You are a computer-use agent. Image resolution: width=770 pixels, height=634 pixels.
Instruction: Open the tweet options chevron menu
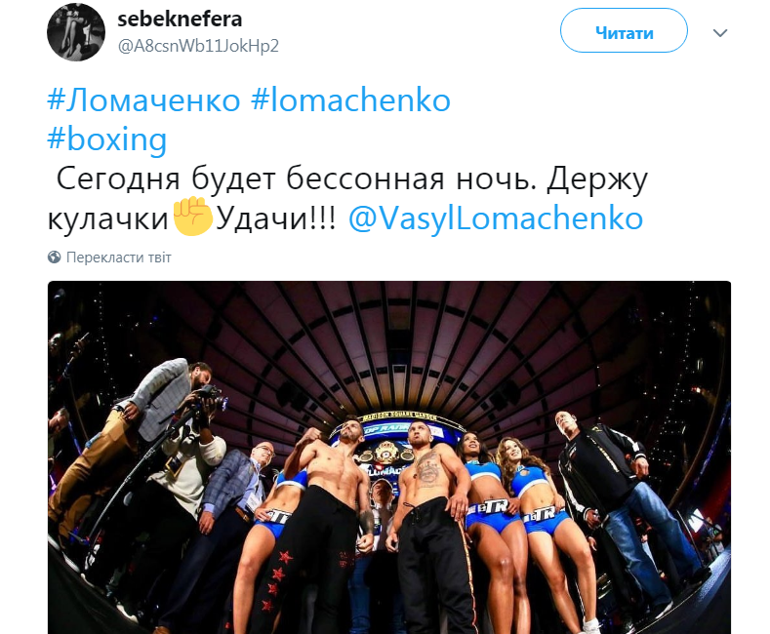[x=720, y=33]
